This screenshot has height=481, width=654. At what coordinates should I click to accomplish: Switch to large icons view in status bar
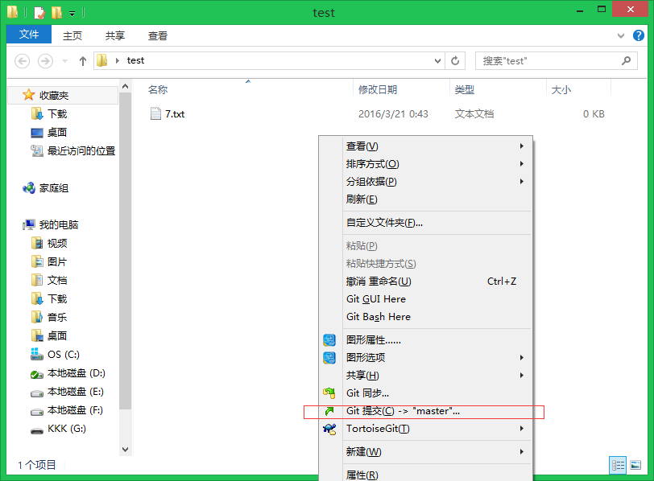(635, 465)
